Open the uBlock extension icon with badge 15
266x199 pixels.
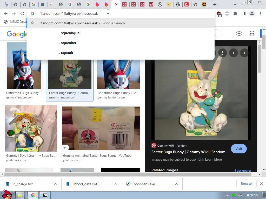tap(219, 14)
